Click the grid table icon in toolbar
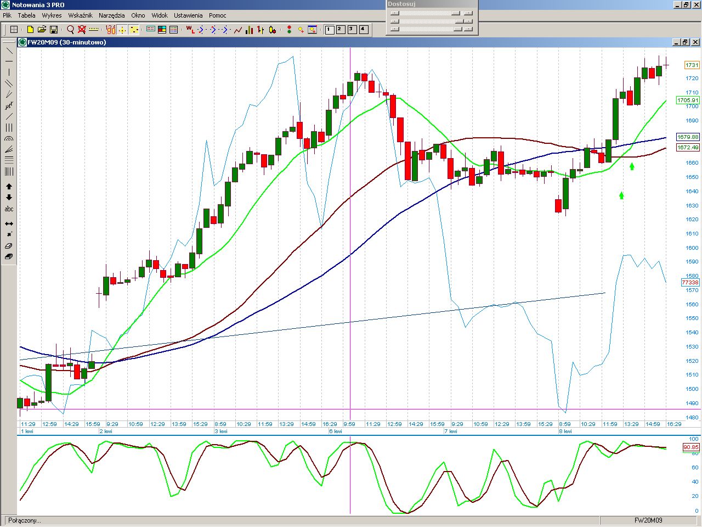702x527 pixels. [x=14, y=30]
